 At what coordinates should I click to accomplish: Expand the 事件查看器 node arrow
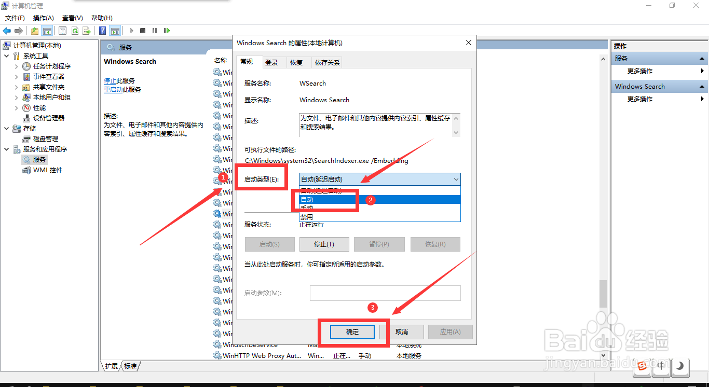pos(16,76)
